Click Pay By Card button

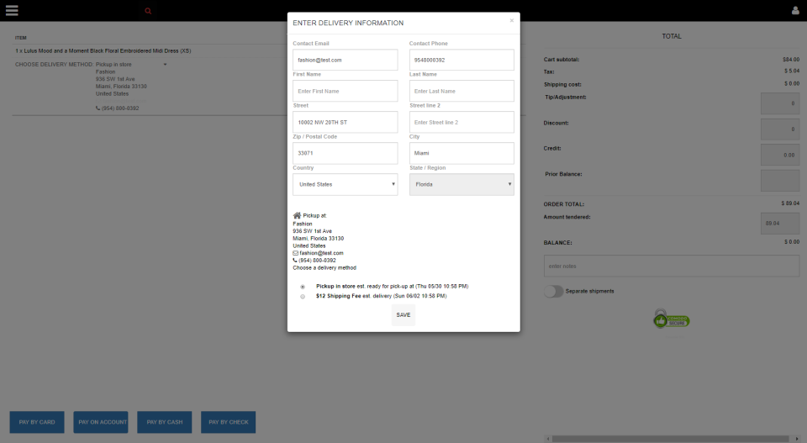click(37, 422)
